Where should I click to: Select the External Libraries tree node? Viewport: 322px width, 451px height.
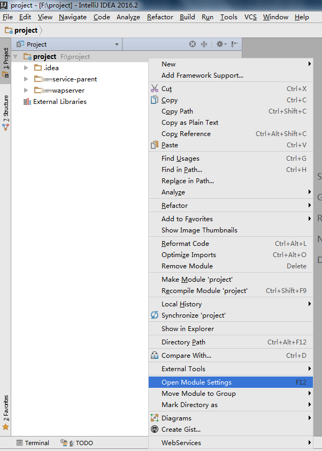pos(60,102)
